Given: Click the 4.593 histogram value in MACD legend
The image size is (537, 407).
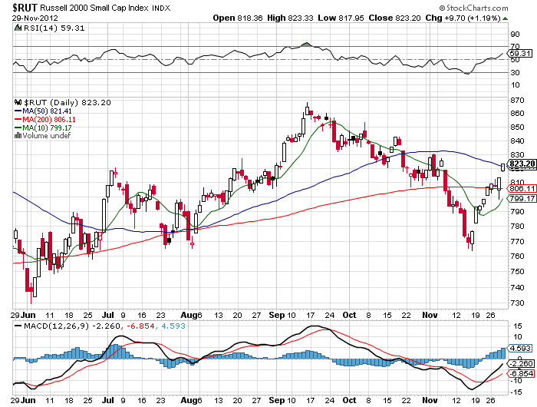Looking at the screenshot, I should [173, 326].
